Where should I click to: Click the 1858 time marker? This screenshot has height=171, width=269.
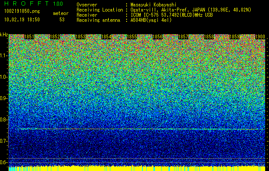pyautogui.click(x=209, y=37)
